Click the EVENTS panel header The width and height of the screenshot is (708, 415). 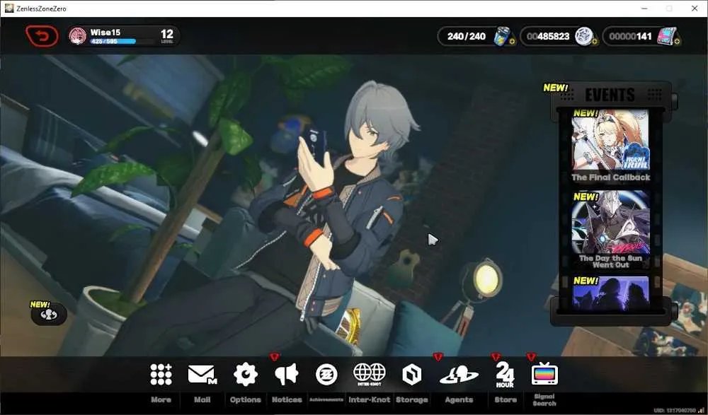(610, 95)
